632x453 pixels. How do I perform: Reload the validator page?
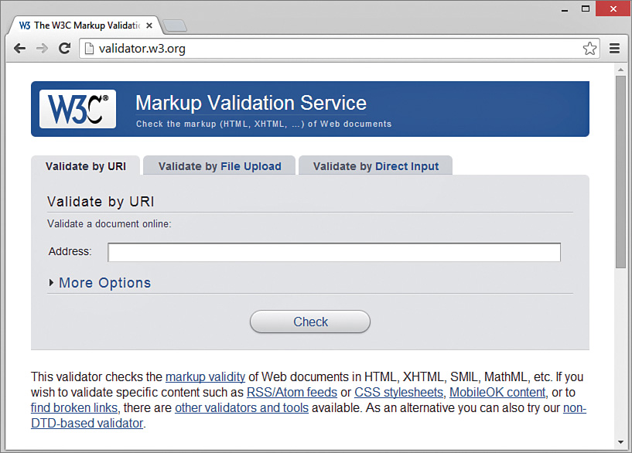[65, 48]
